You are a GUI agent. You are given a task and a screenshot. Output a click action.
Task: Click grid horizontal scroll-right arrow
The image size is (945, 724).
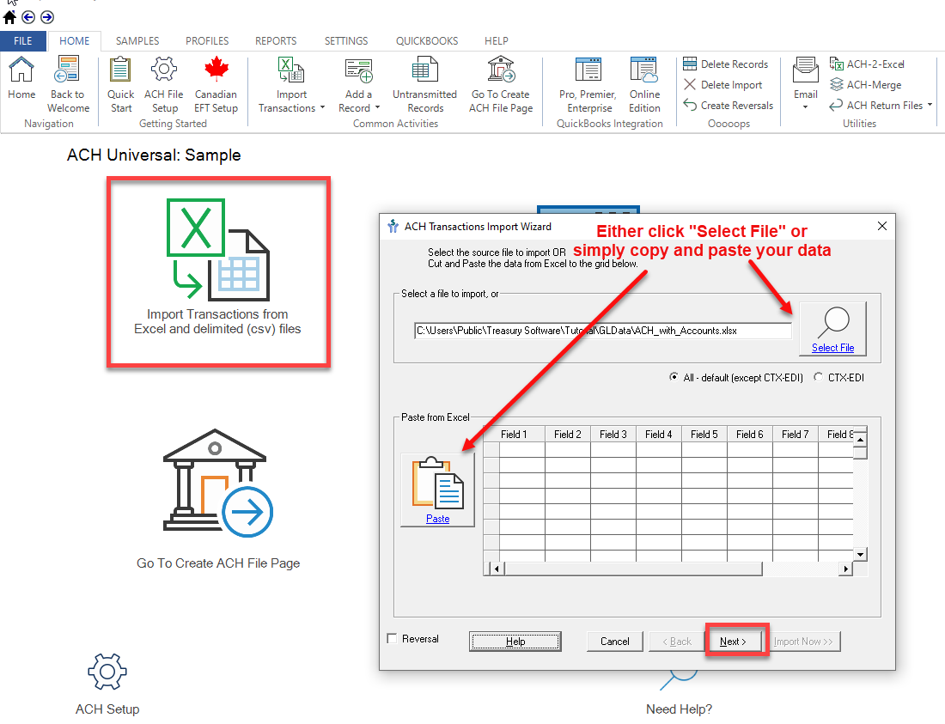[x=846, y=569]
